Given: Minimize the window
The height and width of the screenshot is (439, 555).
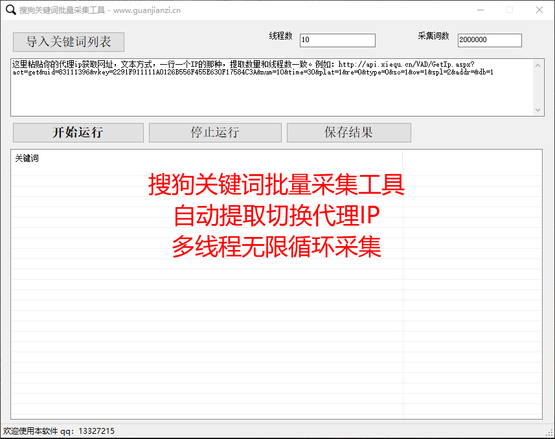Looking at the screenshot, I should click(481, 10).
